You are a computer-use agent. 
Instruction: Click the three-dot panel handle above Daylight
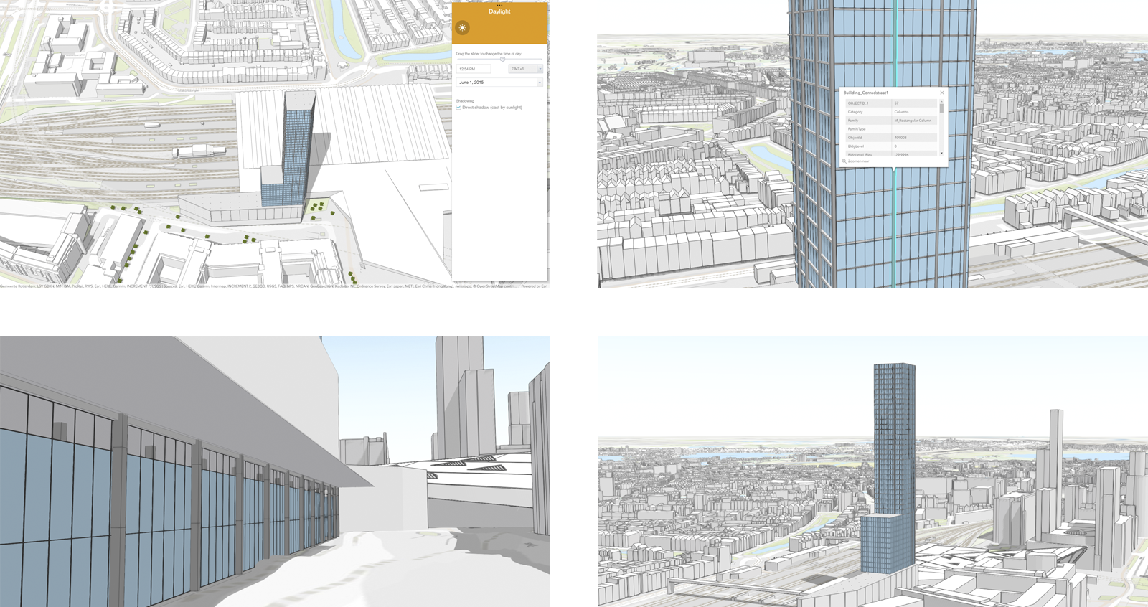pyautogui.click(x=499, y=5)
